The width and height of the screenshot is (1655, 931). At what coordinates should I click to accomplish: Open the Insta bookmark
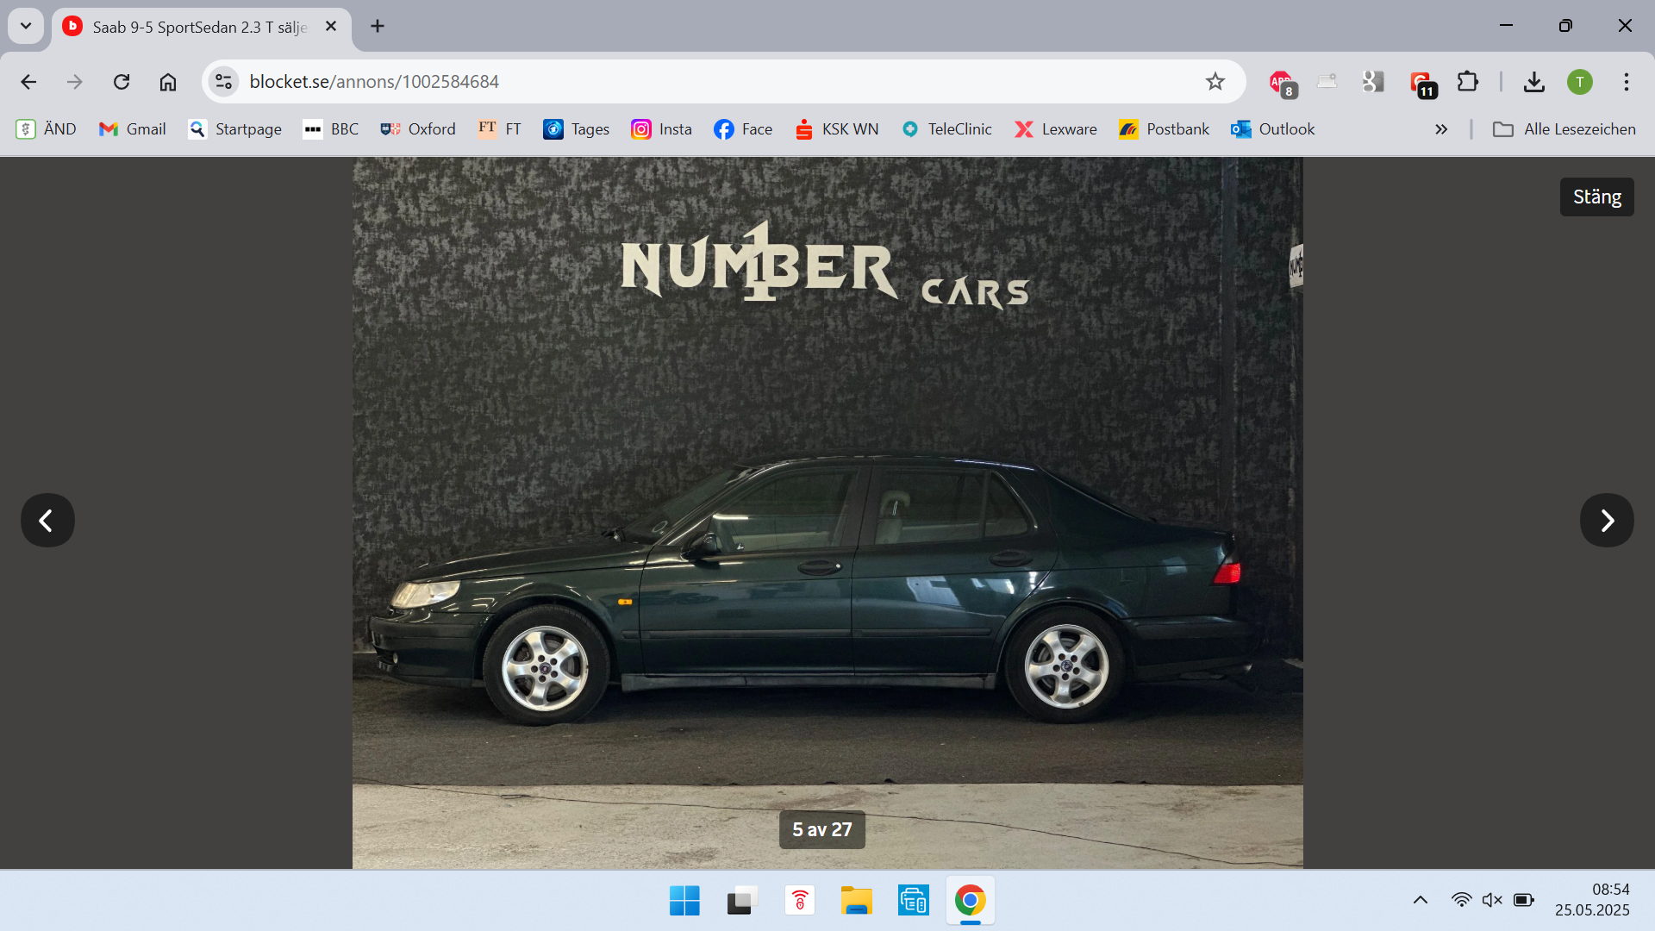[662, 129]
